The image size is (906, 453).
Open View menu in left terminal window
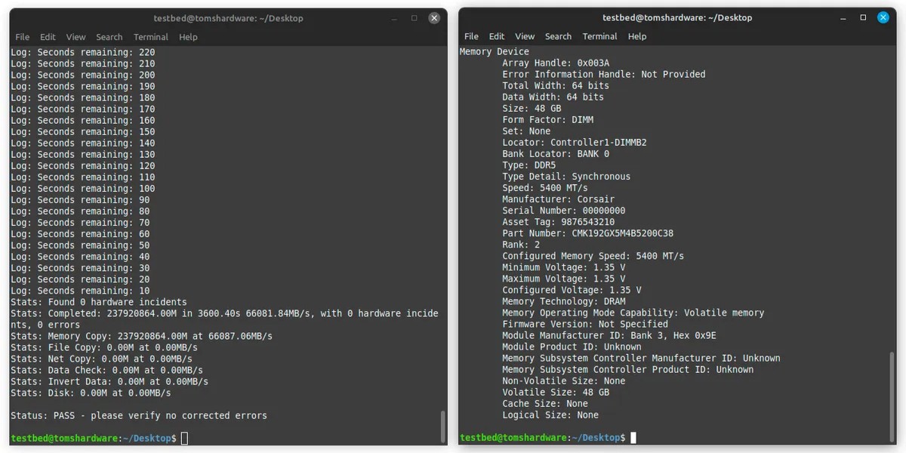75,37
